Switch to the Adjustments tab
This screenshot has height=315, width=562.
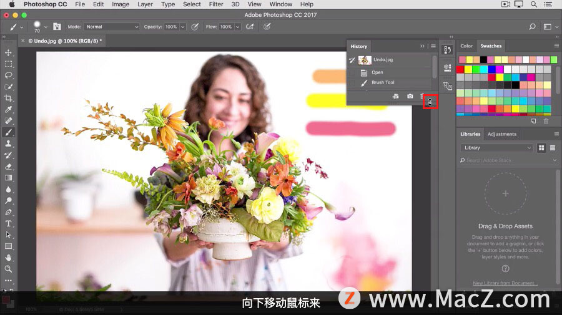click(x=502, y=134)
